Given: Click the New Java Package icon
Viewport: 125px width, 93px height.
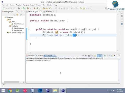Looking at the screenshot, I should [x=34, y=8].
